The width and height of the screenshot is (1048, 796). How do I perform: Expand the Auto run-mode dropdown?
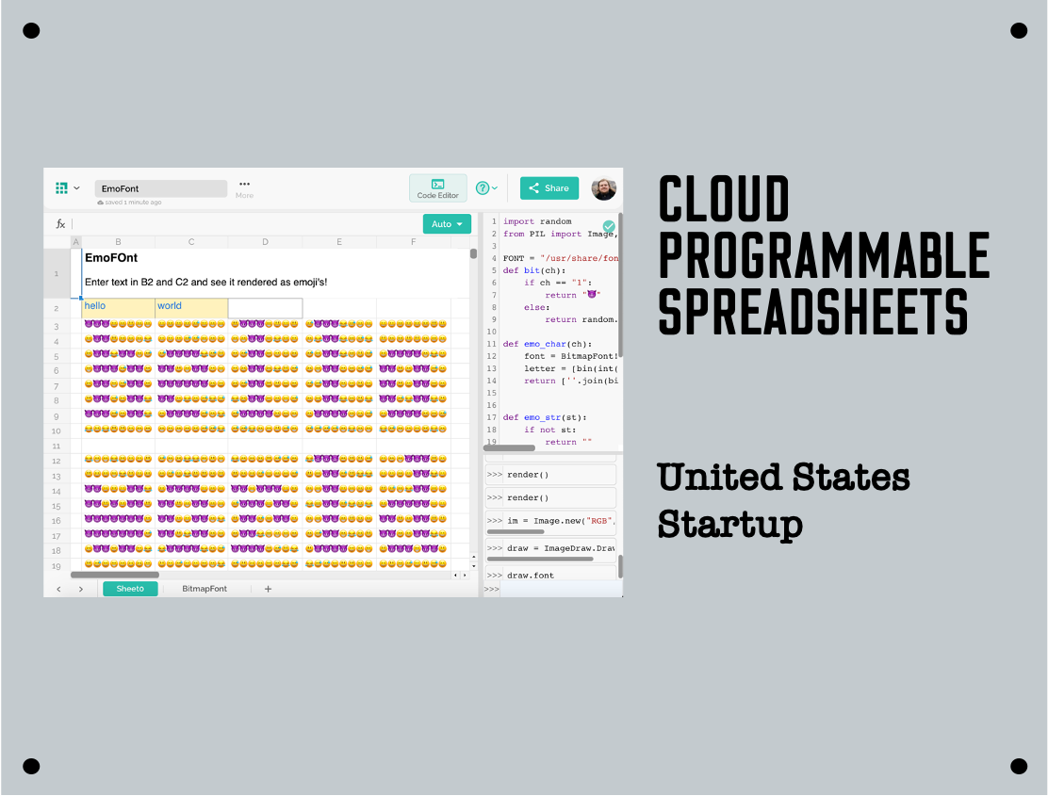tap(448, 224)
